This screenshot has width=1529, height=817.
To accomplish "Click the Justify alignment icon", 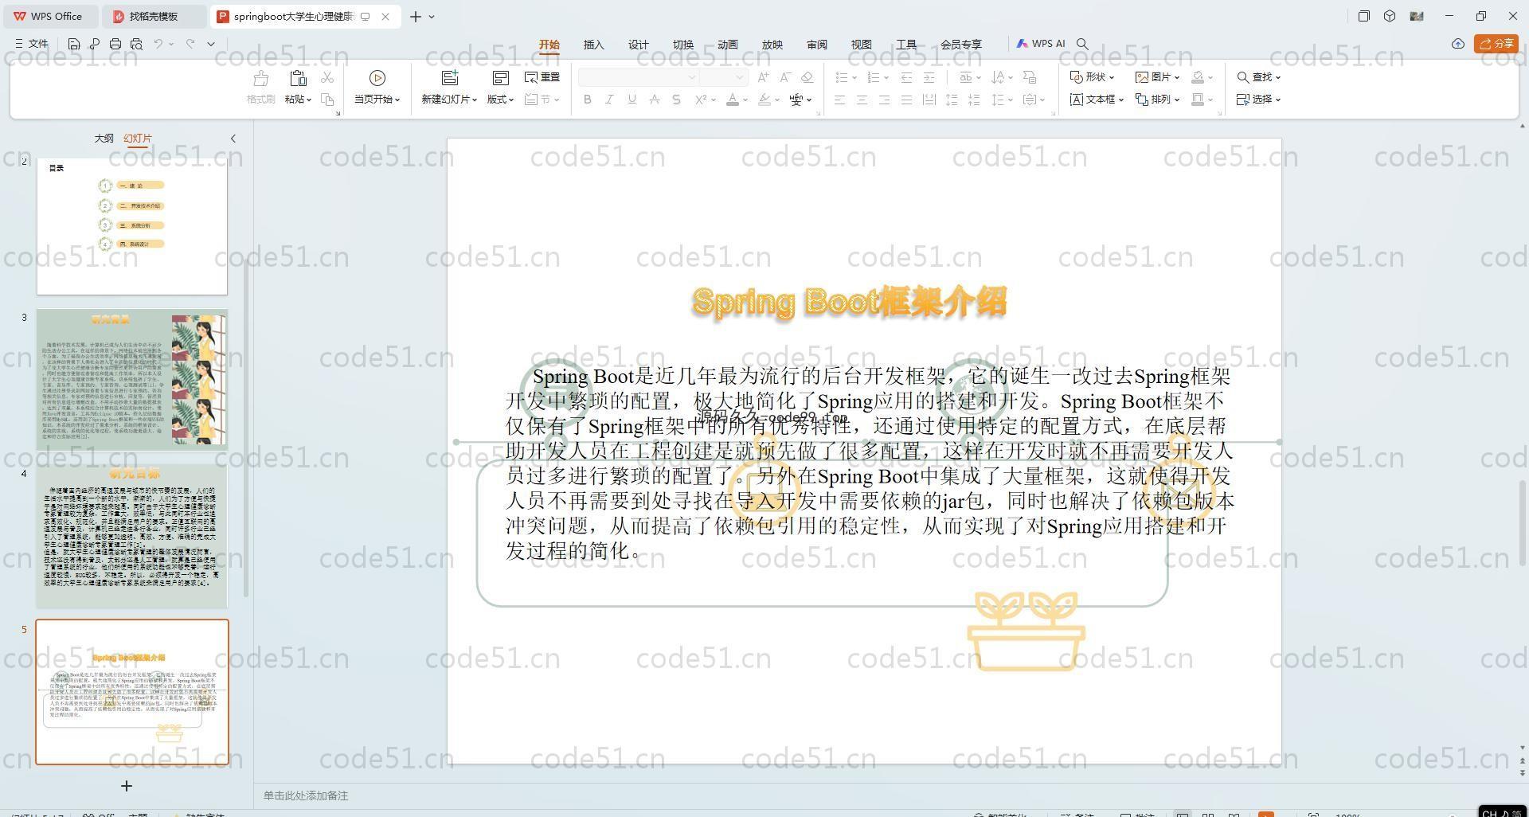I will 906,100.
